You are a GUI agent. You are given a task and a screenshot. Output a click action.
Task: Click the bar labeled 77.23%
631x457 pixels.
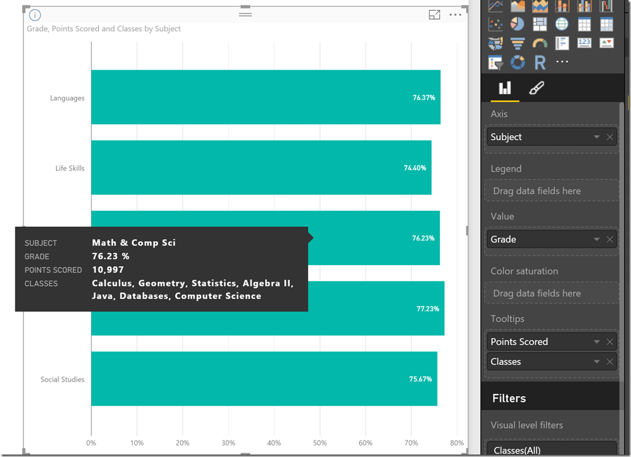pos(376,309)
